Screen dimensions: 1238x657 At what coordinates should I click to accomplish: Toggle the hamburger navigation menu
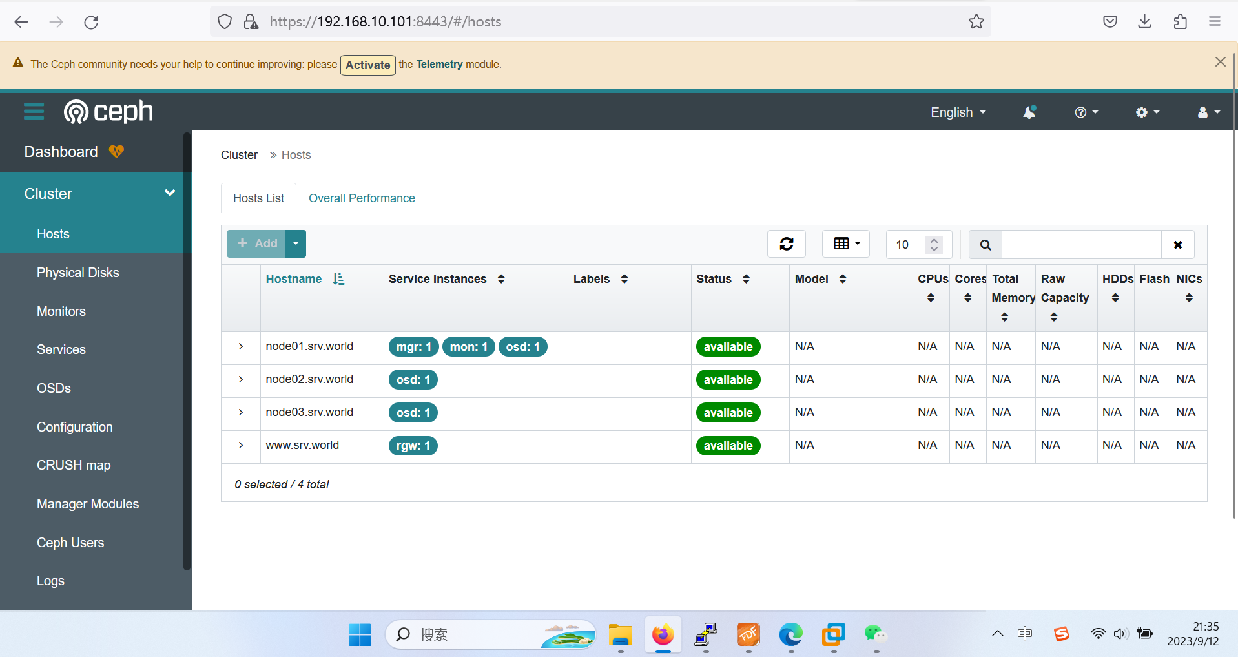click(34, 112)
